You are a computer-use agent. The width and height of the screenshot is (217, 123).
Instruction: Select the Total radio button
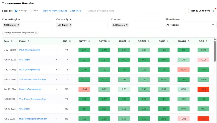tap(31, 11)
